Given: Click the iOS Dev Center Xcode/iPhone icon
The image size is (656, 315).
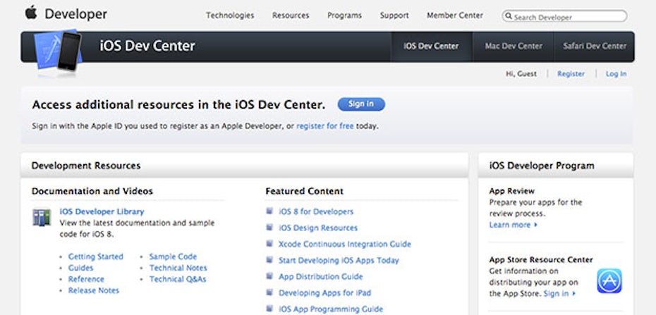Looking at the screenshot, I should coord(58,51).
